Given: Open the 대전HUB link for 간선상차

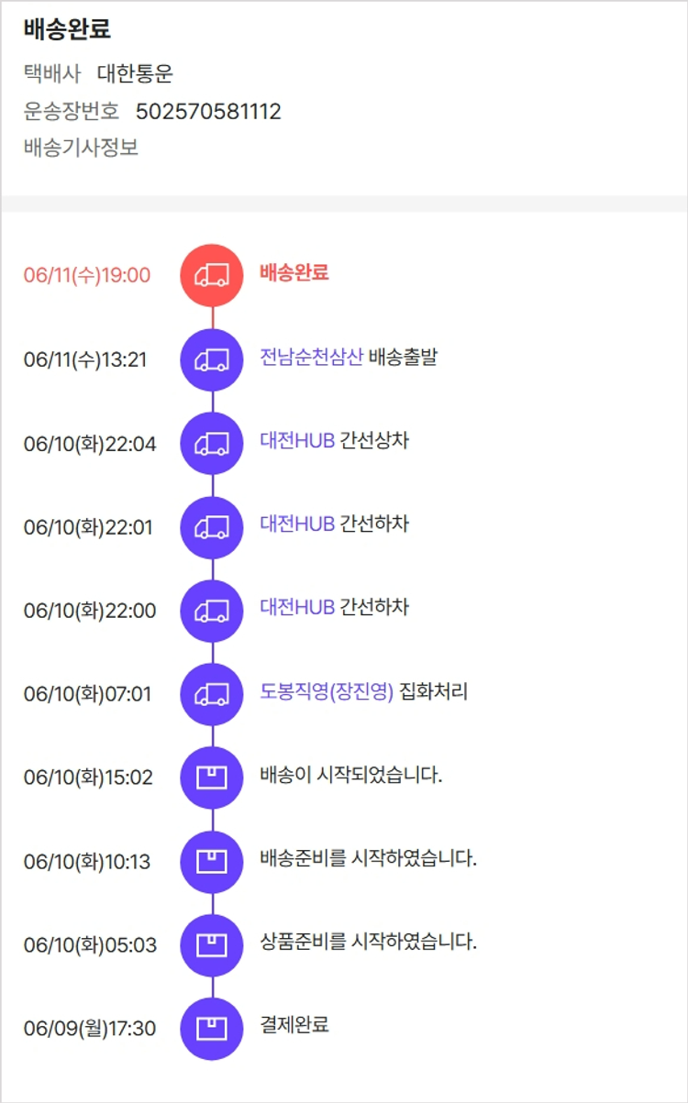Looking at the screenshot, I should pos(296,440).
